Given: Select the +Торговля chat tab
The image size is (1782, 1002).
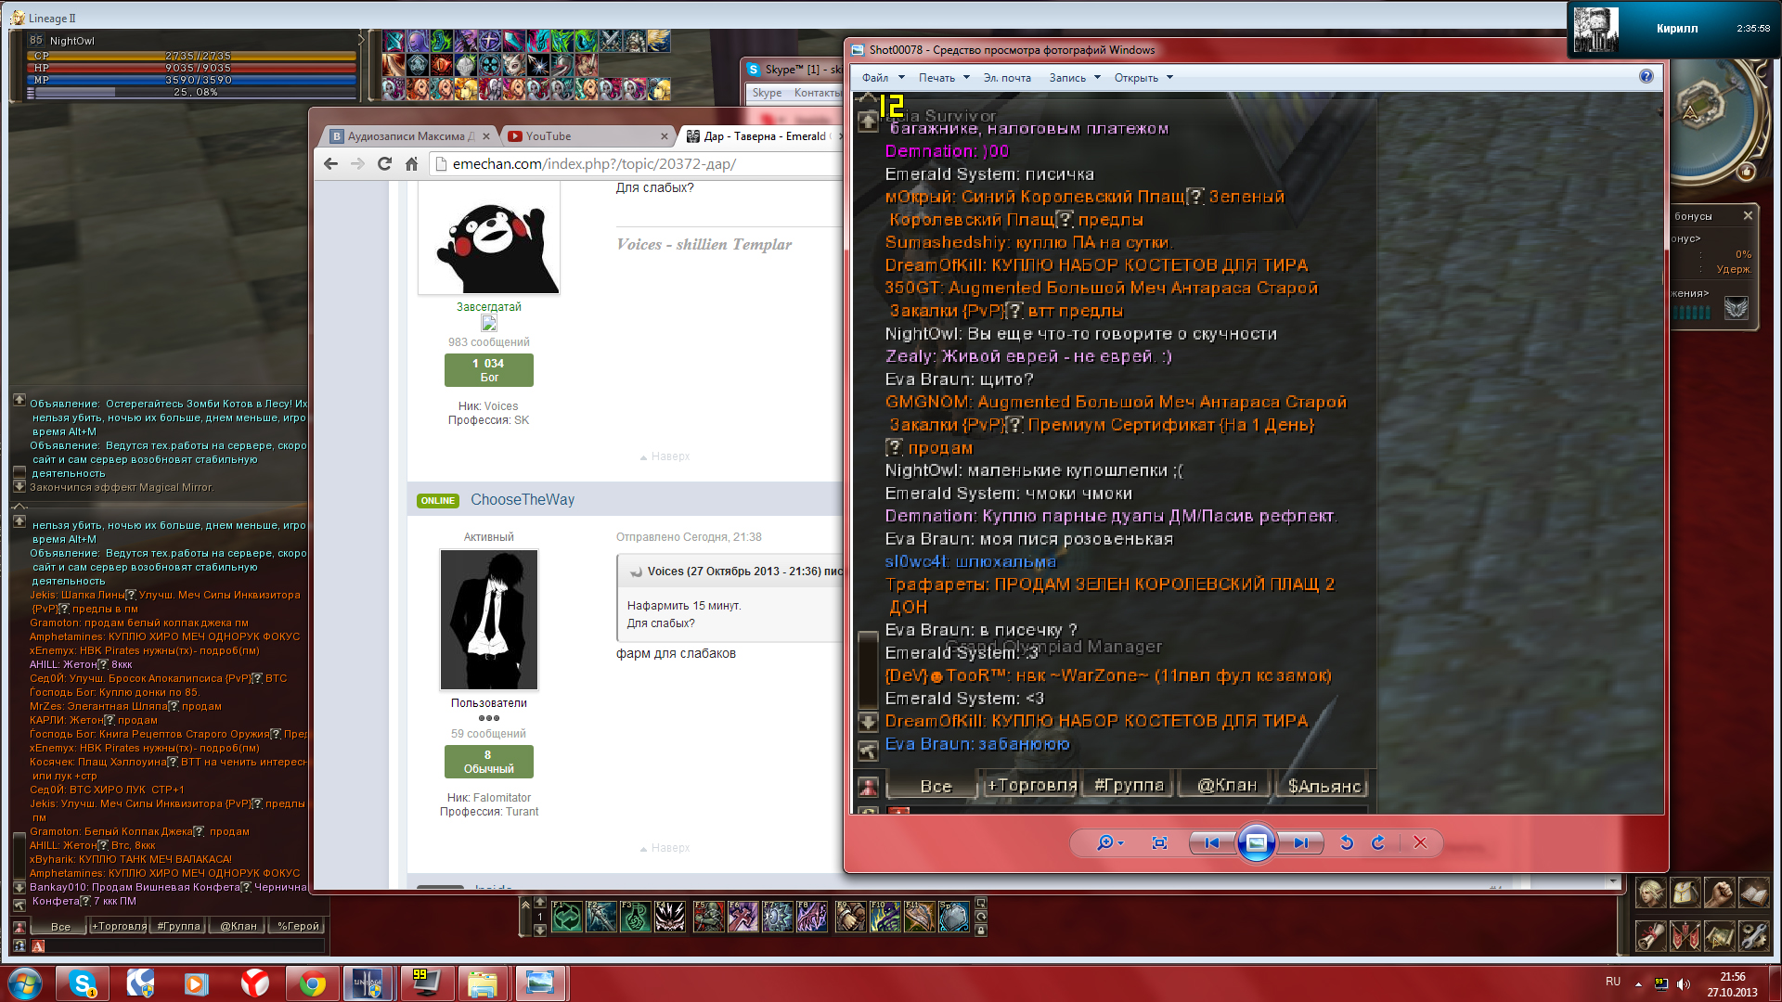Looking at the screenshot, I should point(118,926).
